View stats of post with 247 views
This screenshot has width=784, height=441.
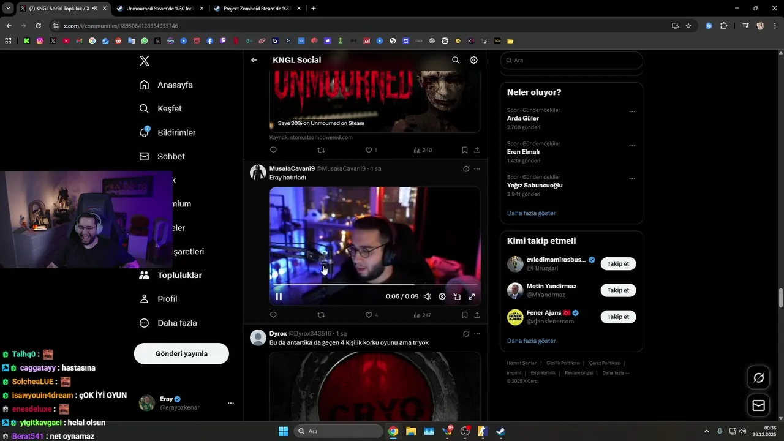coord(423,315)
